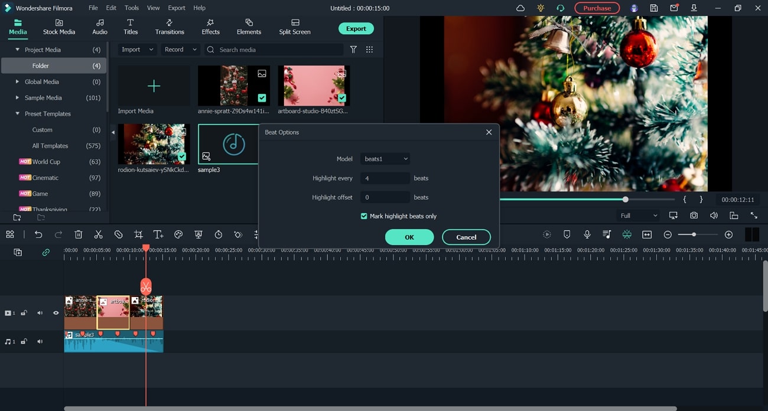The width and height of the screenshot is (768, 411).
Task: Open the Import dropdown
Action: (138, 50)
